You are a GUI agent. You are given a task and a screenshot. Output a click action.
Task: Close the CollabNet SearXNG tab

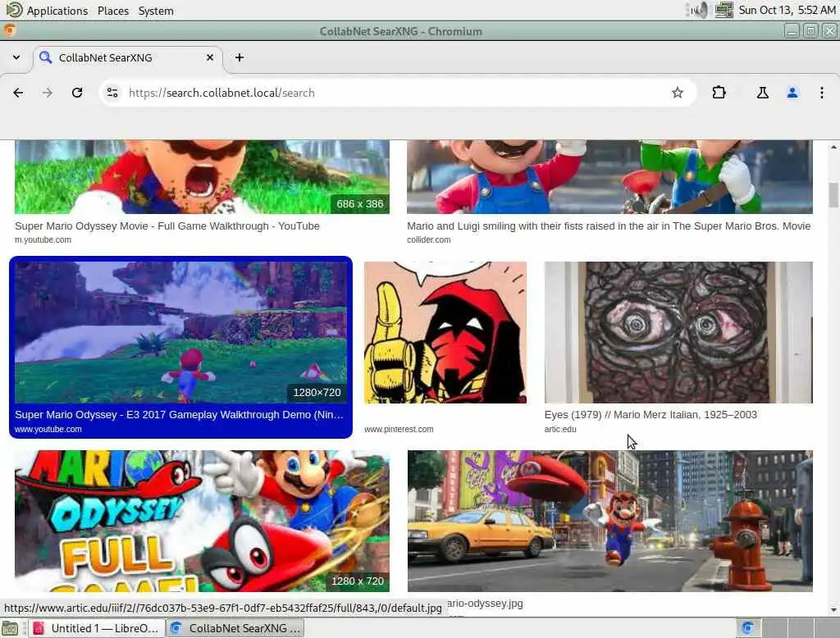coord(210,57)
